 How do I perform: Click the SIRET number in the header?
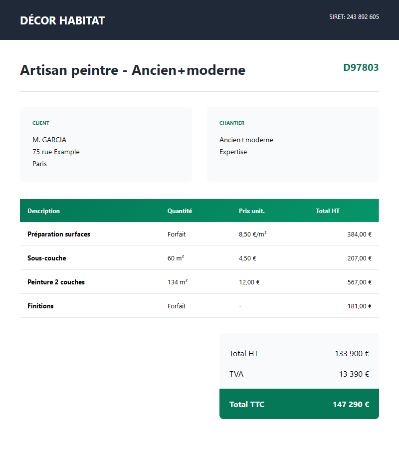tap(354, 17)
